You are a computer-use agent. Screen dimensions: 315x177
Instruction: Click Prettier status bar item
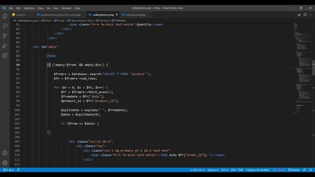point(294,170)
